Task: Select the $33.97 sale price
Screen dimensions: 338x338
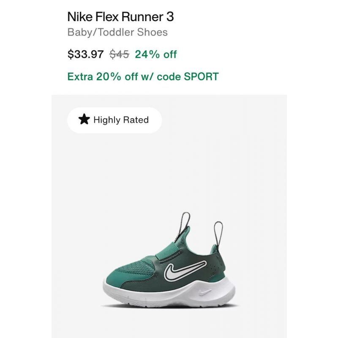Action: [86, 54]
